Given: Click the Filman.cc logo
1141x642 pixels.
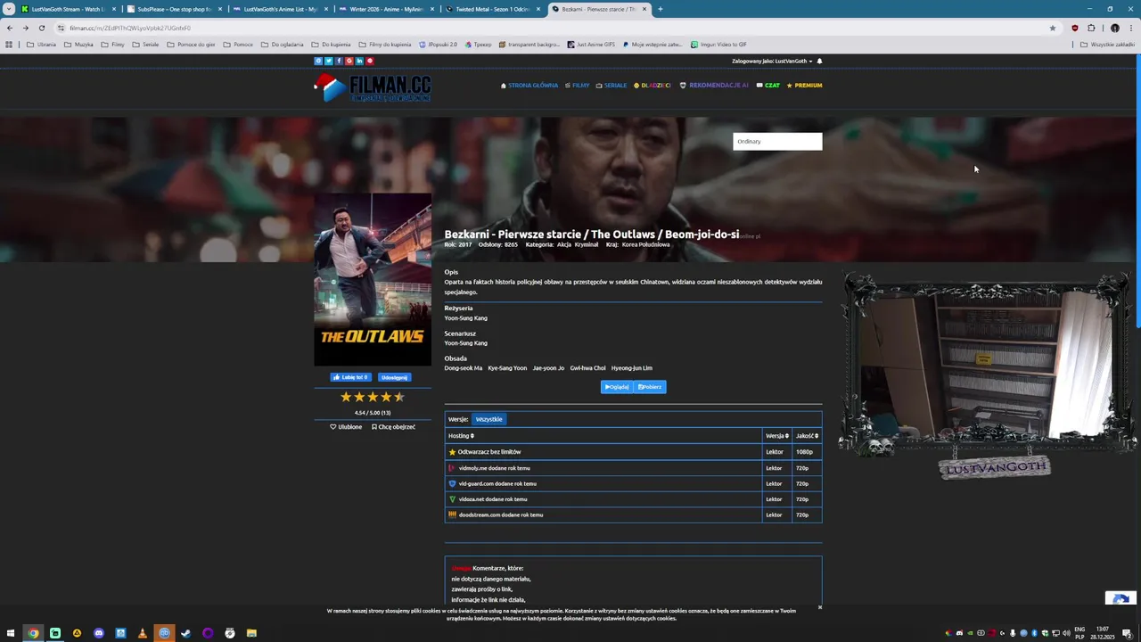Looking at the screenshot, I should coord(373,87).
